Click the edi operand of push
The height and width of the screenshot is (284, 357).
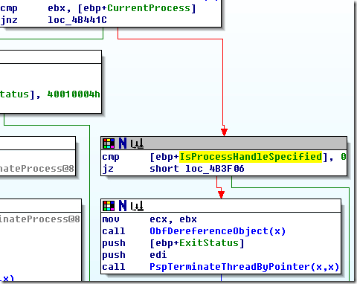[158, 255]
